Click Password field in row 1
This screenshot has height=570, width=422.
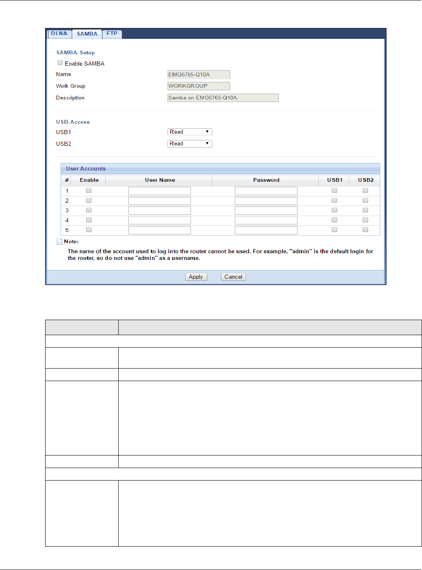266,191
